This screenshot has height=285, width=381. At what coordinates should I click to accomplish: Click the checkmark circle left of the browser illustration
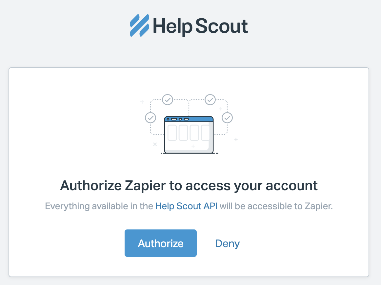[x=150, y=117]
